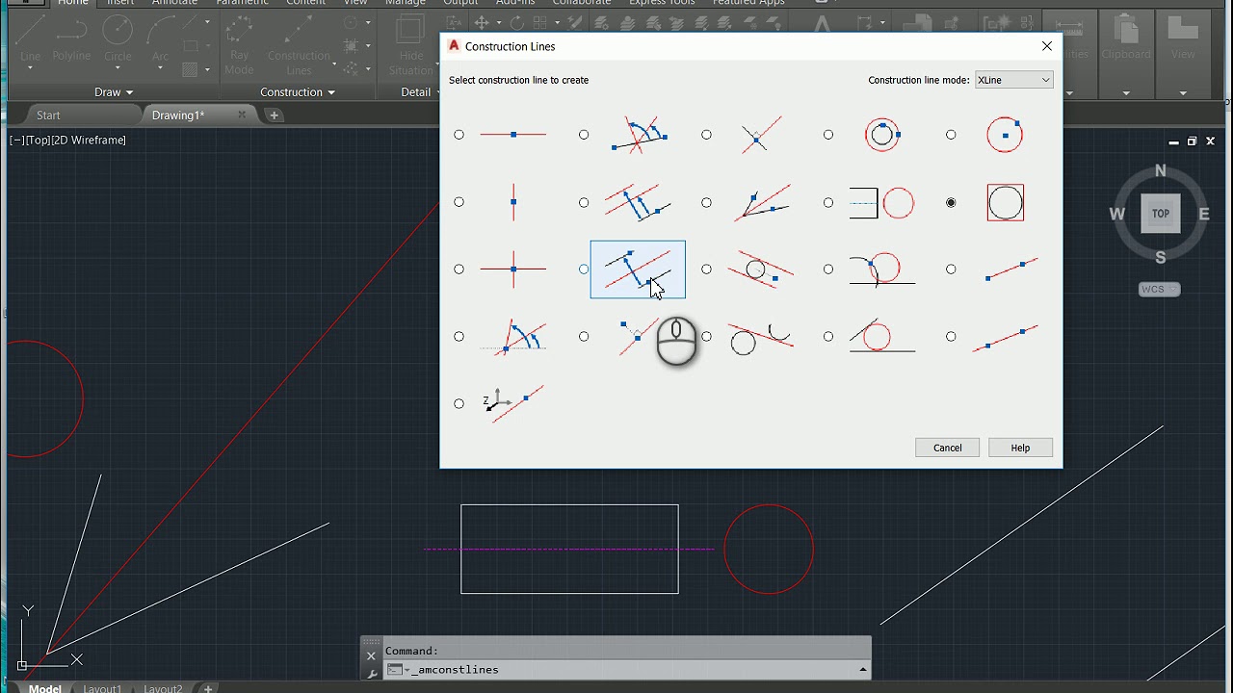Close the Drawing1* file tab
1233x693 pixels.
(x=242, y=115)
